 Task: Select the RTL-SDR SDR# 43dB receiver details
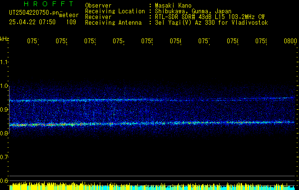click(x=210, y=17)
